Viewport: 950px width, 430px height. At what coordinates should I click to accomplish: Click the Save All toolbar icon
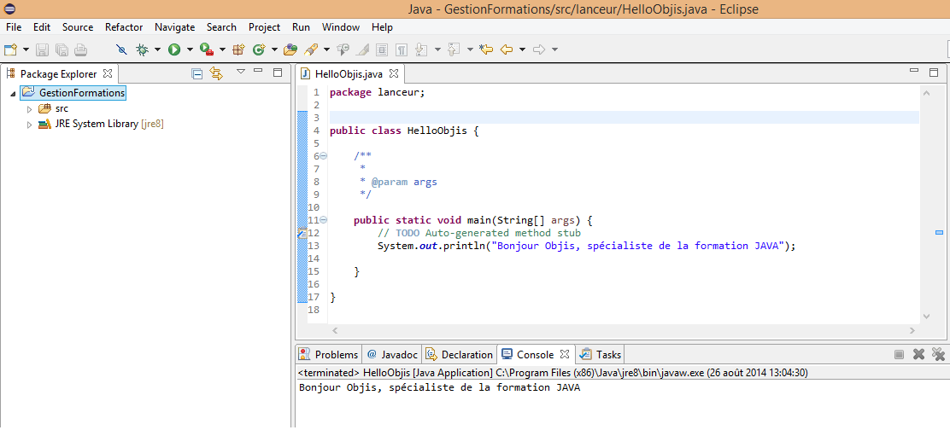point(62,49)
